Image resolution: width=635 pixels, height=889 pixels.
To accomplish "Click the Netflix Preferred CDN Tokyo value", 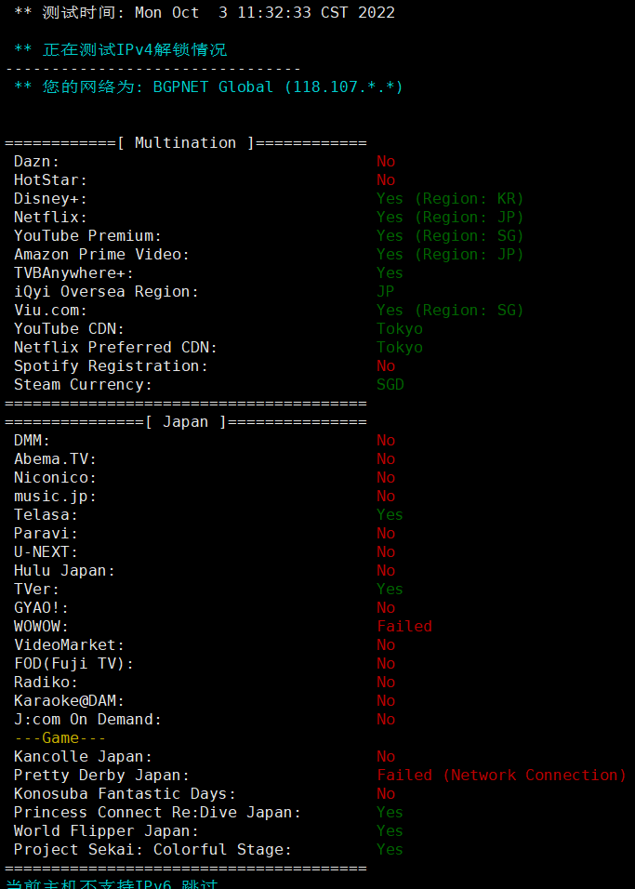I will pos(400,348).
